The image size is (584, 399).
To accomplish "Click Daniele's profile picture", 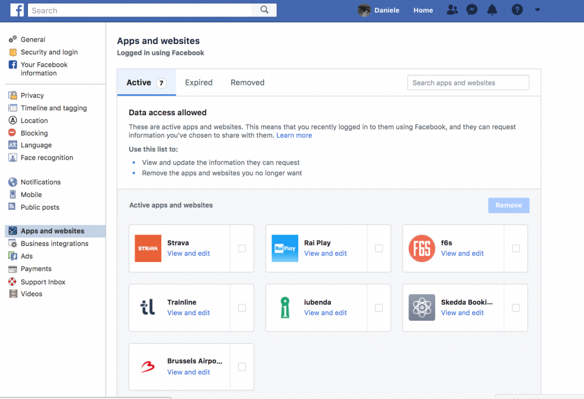I will tap(364, 10).
